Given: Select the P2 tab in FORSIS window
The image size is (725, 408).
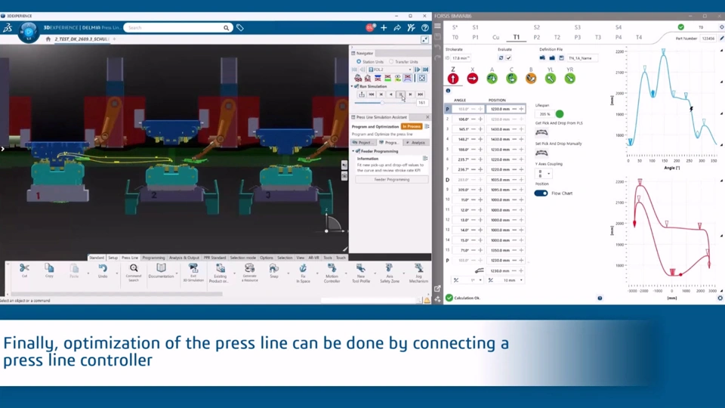Looking at the screenshot, I should (537, 38).
